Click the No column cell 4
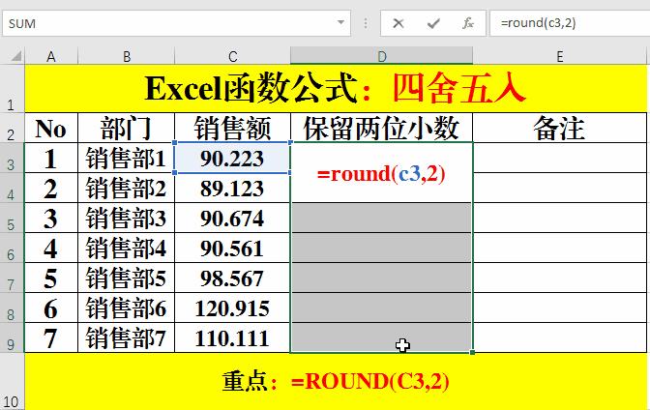The image size is (650, 410). click(51, 248)
